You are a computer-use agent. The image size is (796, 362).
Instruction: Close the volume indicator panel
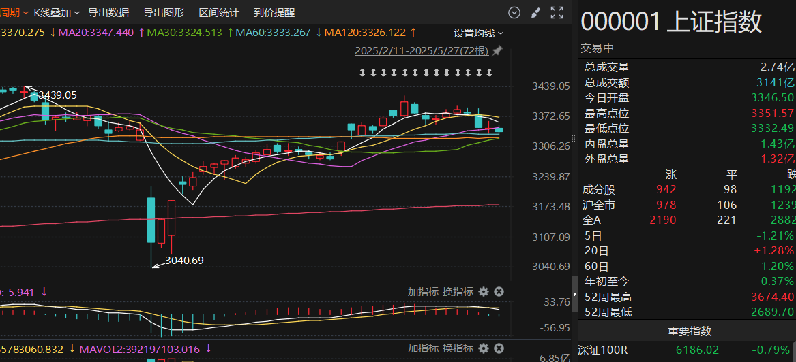coord(499,348)
